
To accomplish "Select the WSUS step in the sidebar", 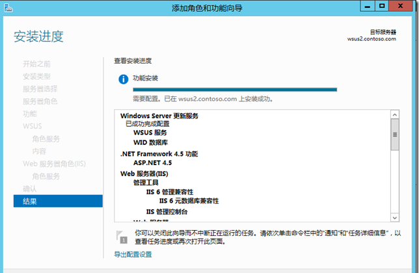I will pyautogui.click(x=33, y=126).
